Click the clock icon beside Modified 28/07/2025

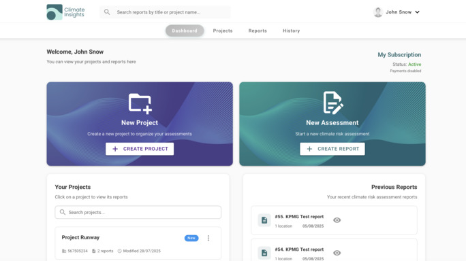tap(119, 251)
